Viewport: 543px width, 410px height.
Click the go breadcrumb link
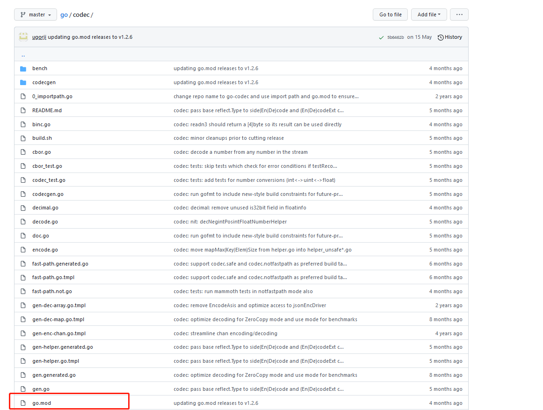64,14
